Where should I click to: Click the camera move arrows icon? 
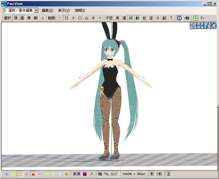point(200,26)
